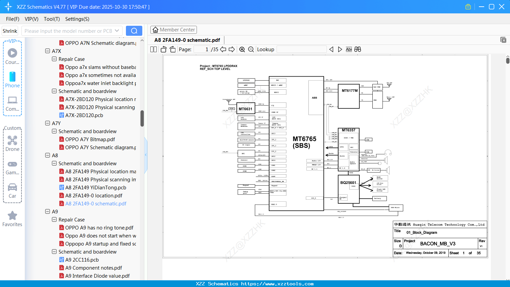Click the Member Center button
Viewport: 510px width, 287px height.
(x=173, y=30)
